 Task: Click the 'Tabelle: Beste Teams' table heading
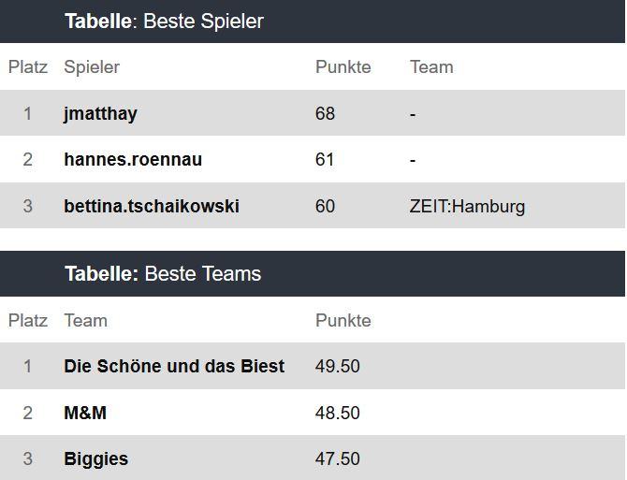tap(163, 273)
